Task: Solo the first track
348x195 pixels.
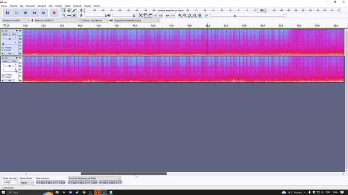Action: 14,34
